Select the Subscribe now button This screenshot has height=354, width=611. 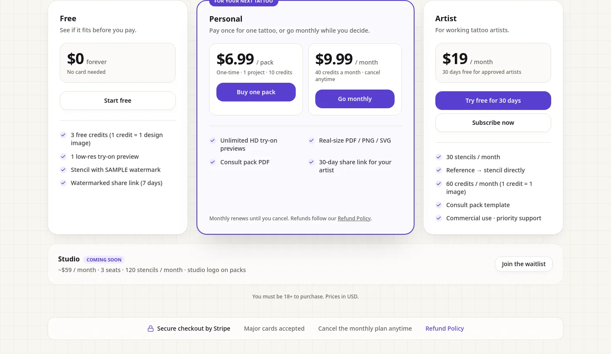pos(493,123)
